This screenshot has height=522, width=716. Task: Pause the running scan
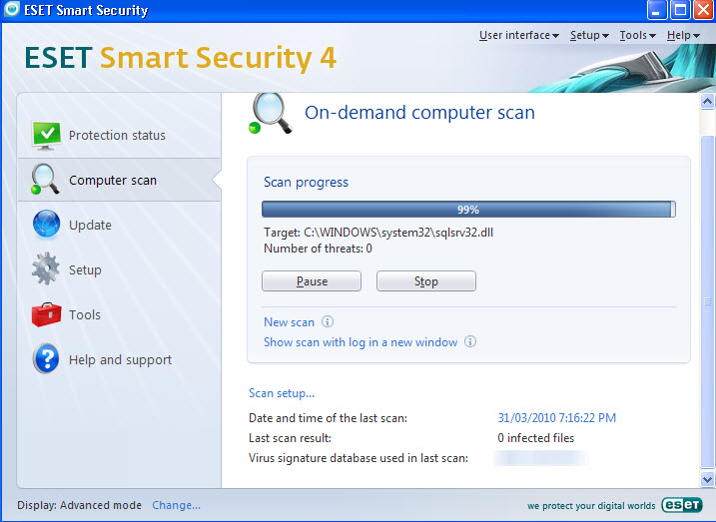click(x=312, y=281)
